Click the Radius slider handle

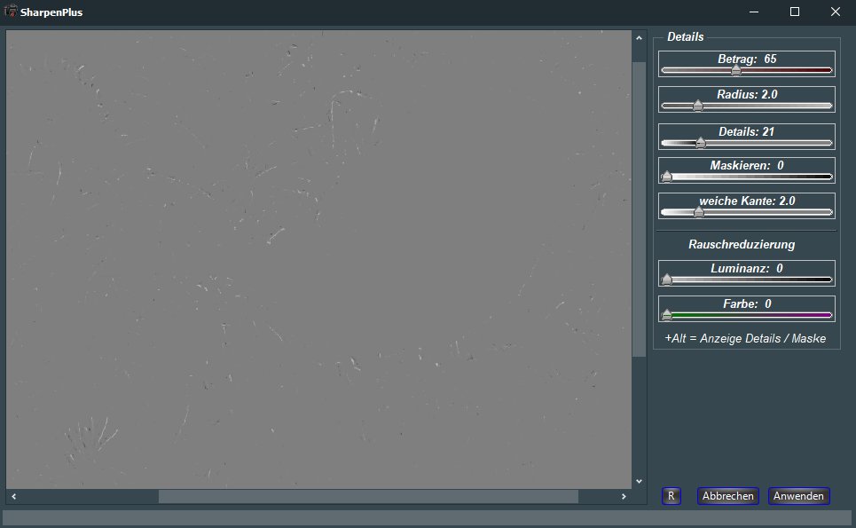pyautogui.click(x=697, y=106)
